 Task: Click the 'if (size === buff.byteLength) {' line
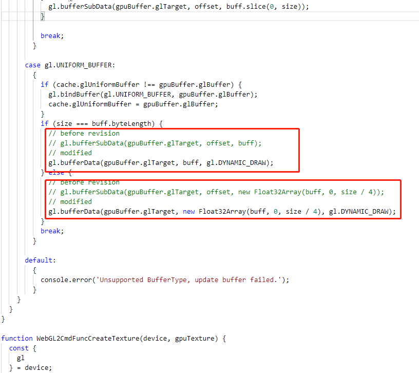coord(102,123)
